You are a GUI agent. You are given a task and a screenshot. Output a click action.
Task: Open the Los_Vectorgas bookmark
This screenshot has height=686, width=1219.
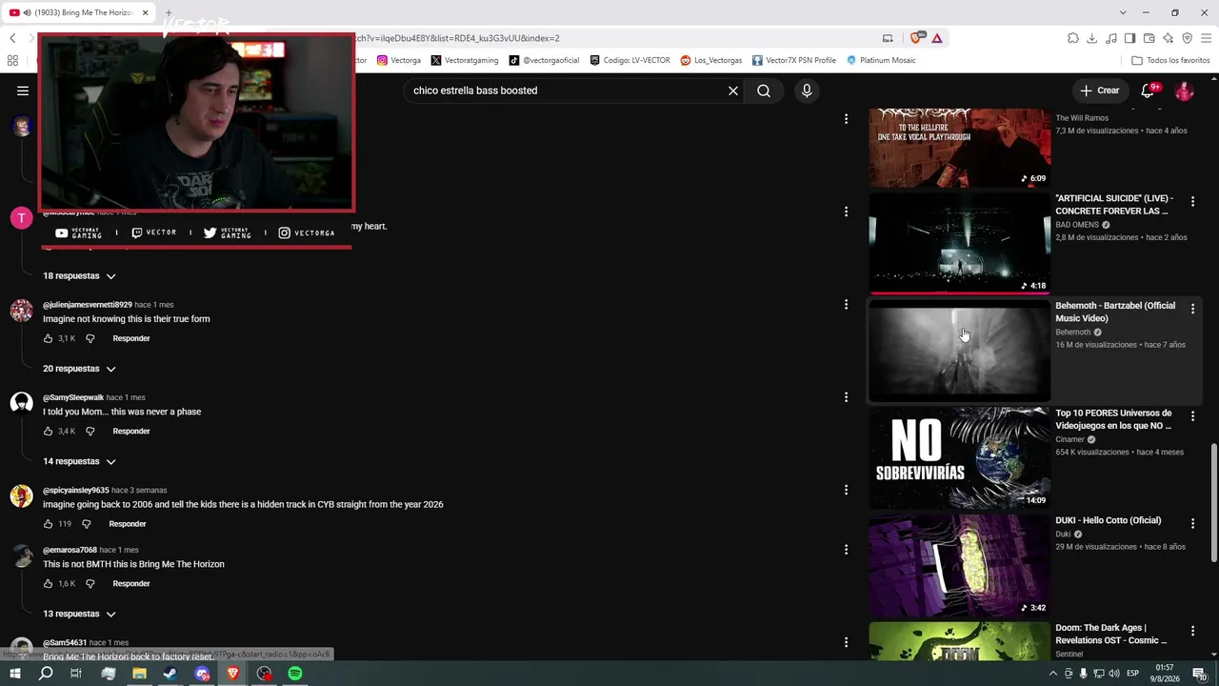pyautogui.click(x=711, y=60)
